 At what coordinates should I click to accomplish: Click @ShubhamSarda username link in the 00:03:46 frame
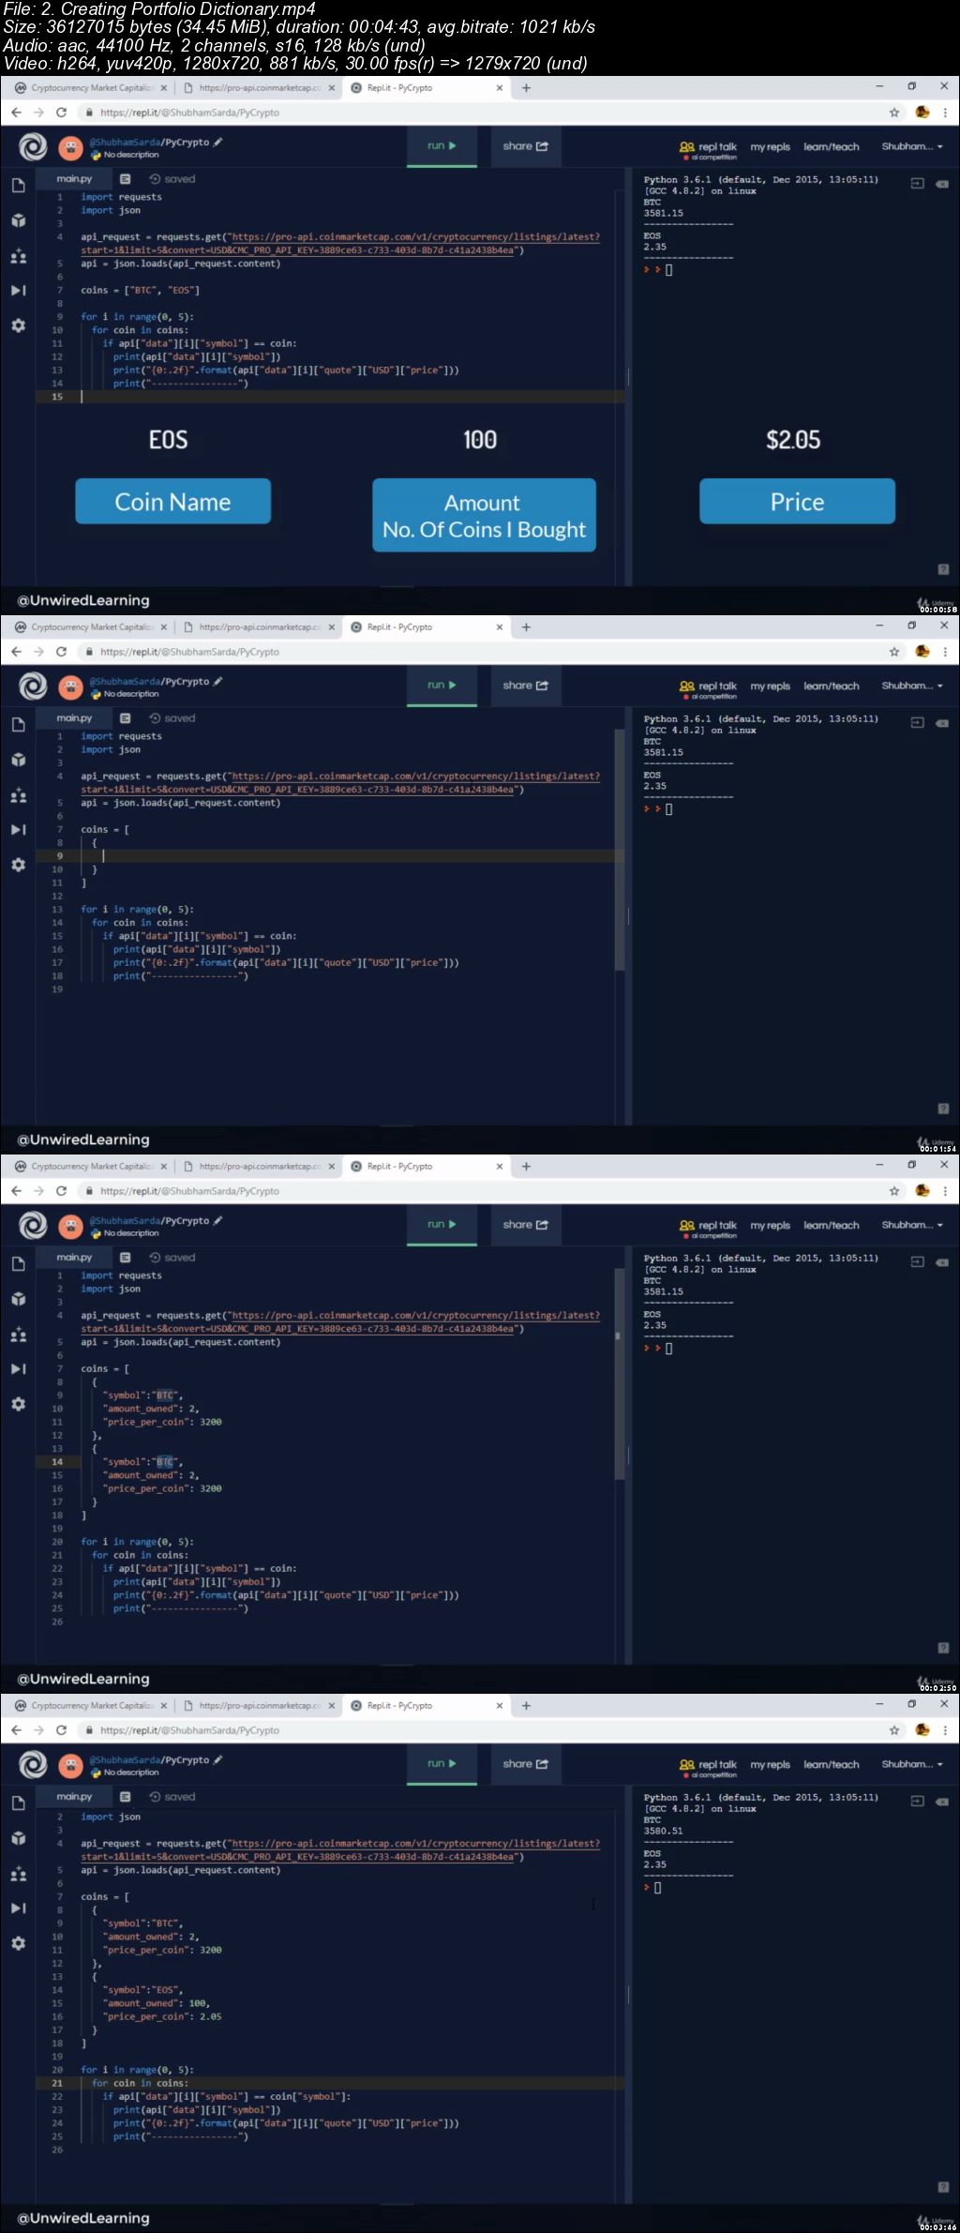pyautogui.click(x=124, y=1760)
